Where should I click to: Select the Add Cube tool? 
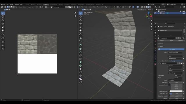click(81, 42)
